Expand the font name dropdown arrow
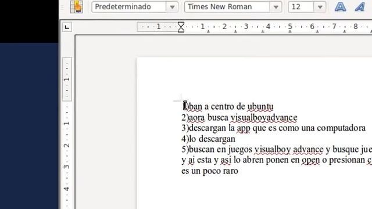 276,7
